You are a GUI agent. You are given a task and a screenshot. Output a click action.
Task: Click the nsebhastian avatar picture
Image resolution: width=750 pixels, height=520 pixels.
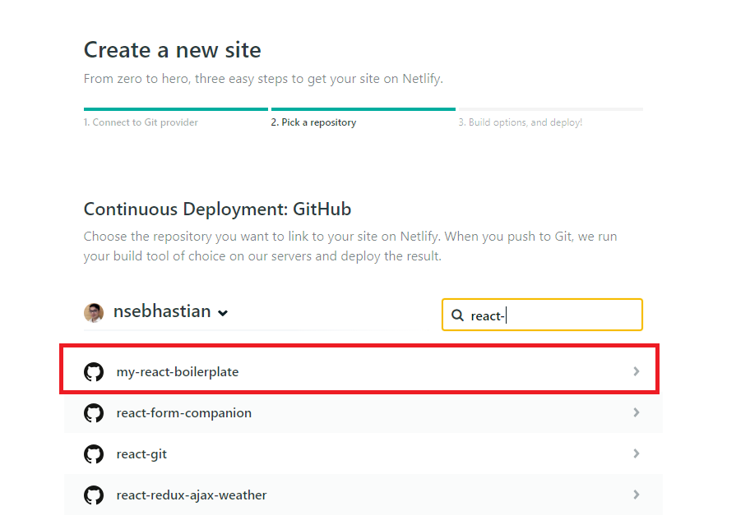[94, 312]
